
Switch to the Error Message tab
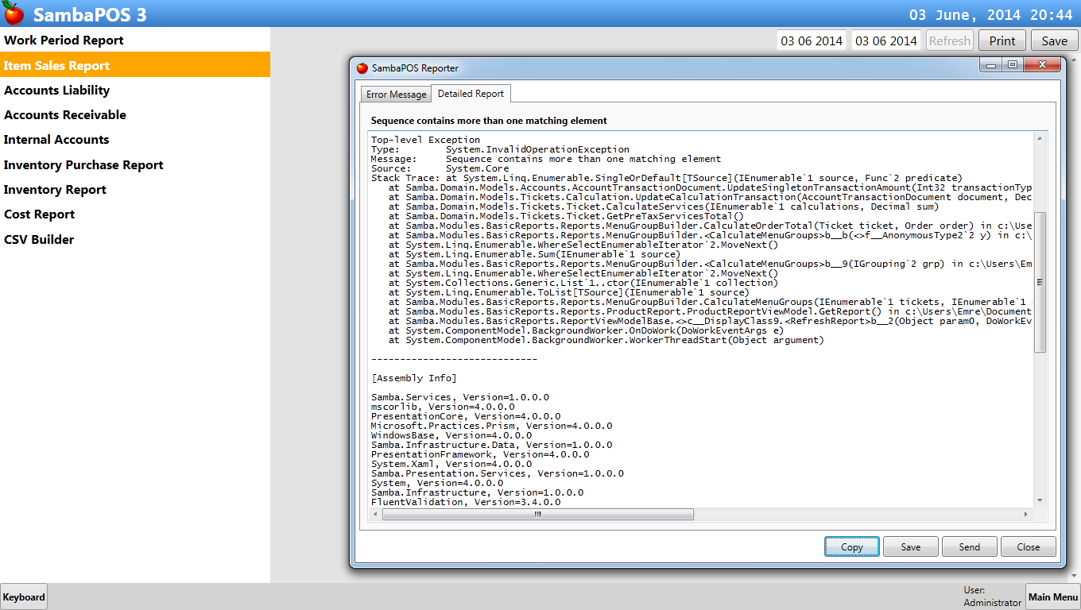pos(396,95)
